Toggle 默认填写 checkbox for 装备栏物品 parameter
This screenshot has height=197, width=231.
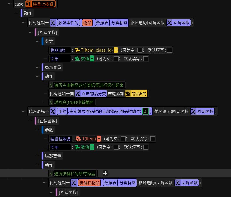[x=153, y=139]
